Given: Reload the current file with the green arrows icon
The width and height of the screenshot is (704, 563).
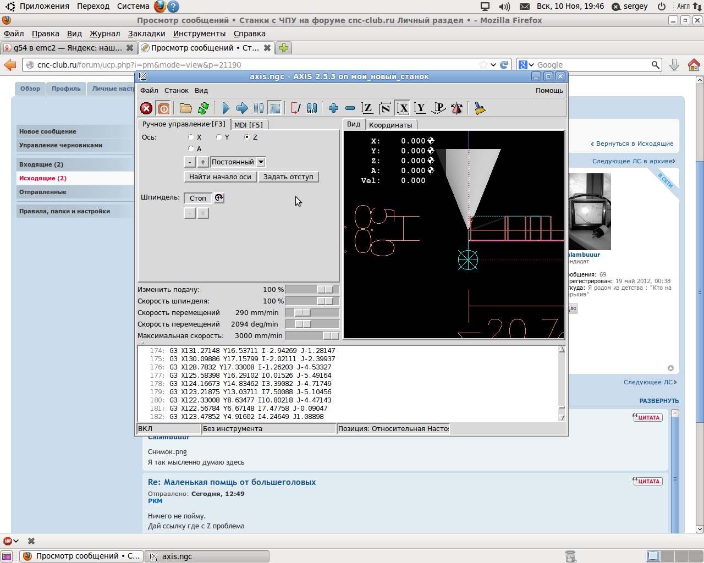Looking at the screenshot, I should click(x=204, y=108).
